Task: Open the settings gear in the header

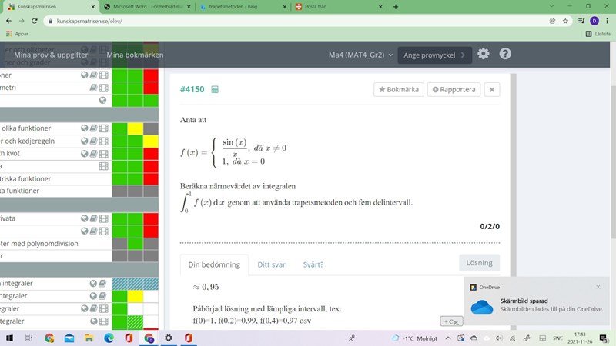Action: pyautogui.click(x=483, y=54)
